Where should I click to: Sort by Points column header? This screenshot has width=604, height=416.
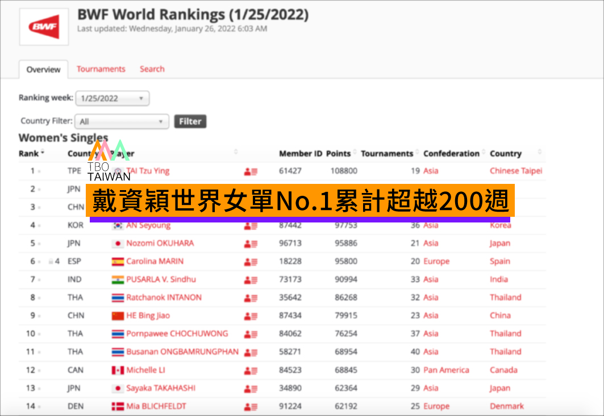tap(339, 154)
